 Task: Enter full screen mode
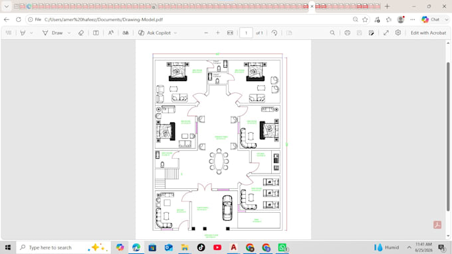(x=386, y=33)
